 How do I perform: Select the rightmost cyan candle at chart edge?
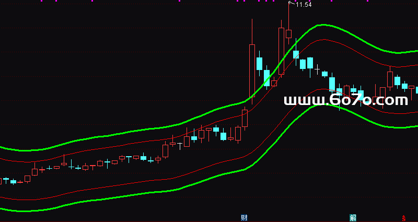(416, 90)
